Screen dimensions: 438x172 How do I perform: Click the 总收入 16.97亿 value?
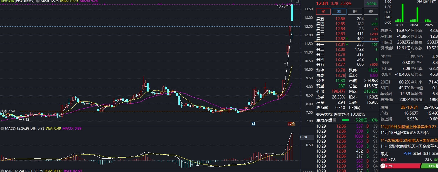pos(403,31)
